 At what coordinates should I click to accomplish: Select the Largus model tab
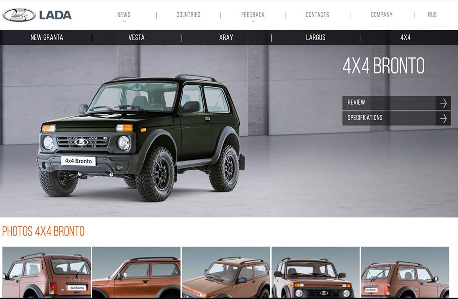316,37
